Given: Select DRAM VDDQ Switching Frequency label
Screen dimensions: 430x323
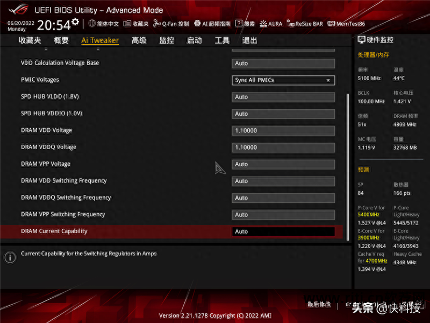Looking at the screenshot, I should click(x=66, y=198).
